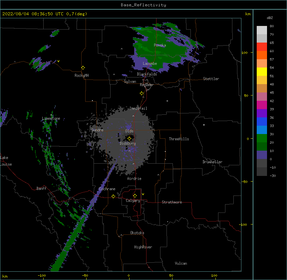Click the Limestone label

coord(51,118)
